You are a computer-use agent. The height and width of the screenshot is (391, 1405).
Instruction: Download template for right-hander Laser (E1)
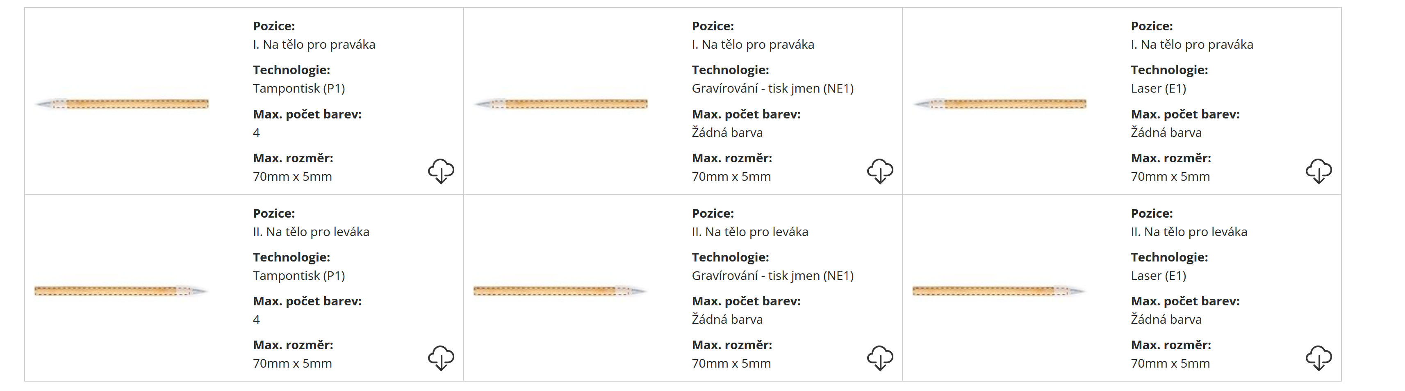click(1318, 171)
